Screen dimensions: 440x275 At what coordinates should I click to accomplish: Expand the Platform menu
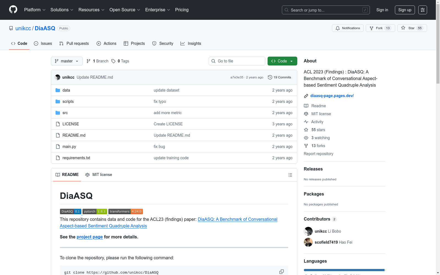(35, 10)
